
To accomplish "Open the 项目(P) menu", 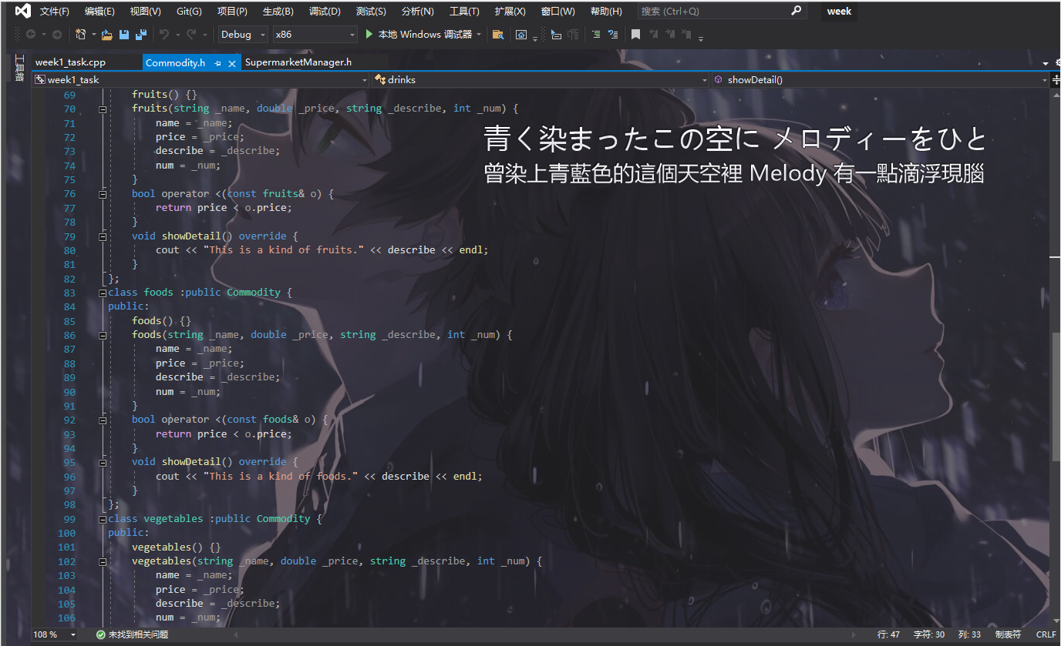I will point(232,12).
